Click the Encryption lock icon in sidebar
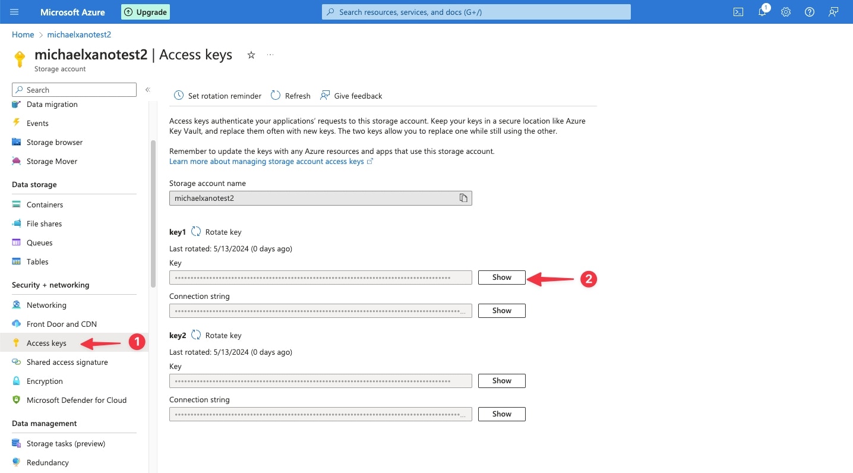 click(x=17, y=381)
